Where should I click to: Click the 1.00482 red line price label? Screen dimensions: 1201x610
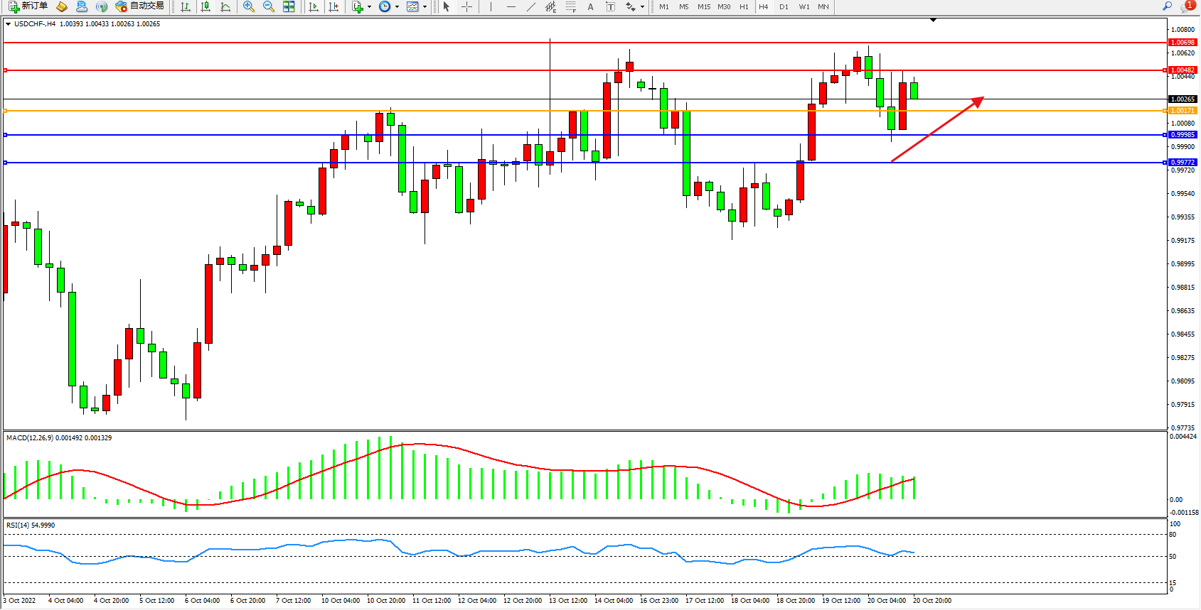[1183, 70]
